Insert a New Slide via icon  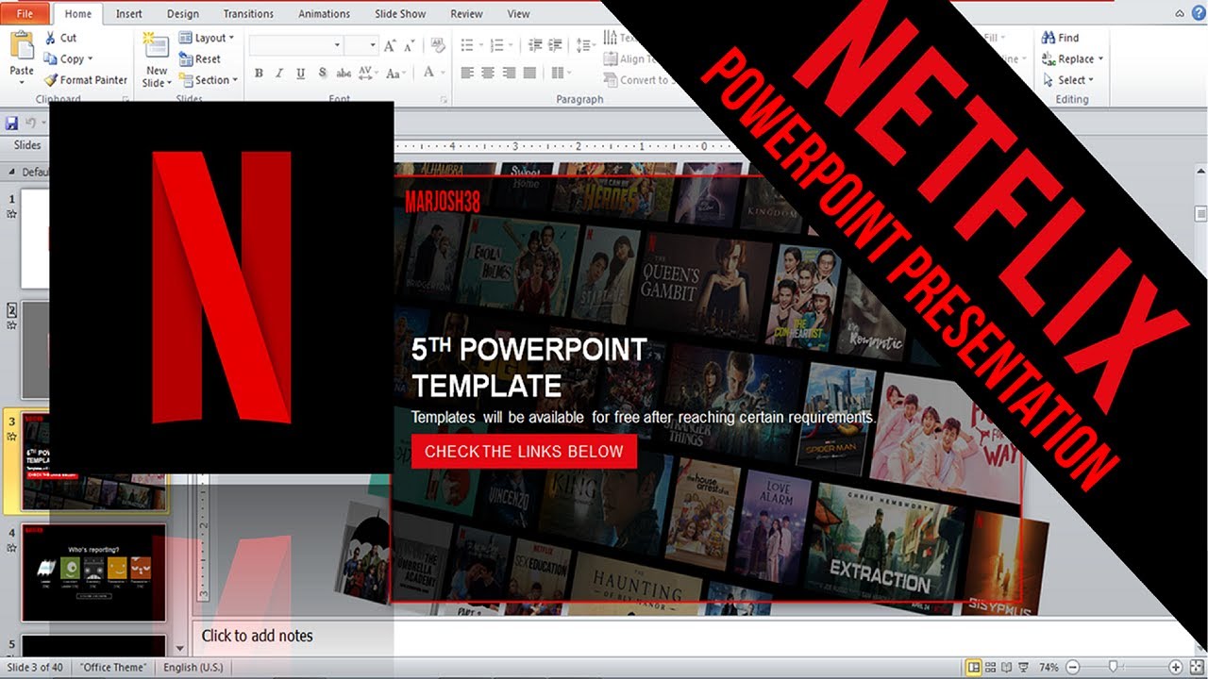point(156,45)
